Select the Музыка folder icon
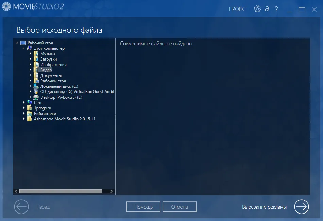Image resolution: width=323 pixels, height=221 pixels. point(36,54)
